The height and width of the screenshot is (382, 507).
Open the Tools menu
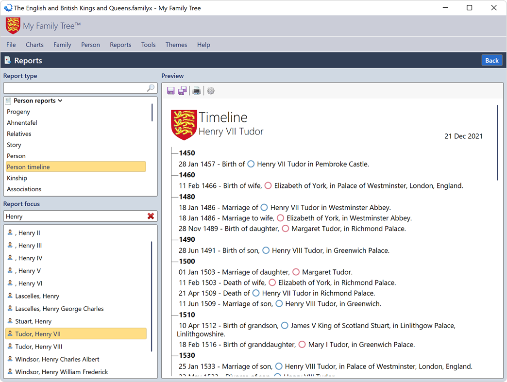148,45
